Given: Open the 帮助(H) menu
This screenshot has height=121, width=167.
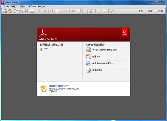Looking at the screenshot, I should coord(41,6).
